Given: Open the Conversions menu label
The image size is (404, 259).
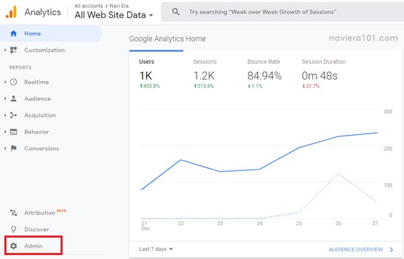Looking at the screenshot, I should (x=42, y=148).
